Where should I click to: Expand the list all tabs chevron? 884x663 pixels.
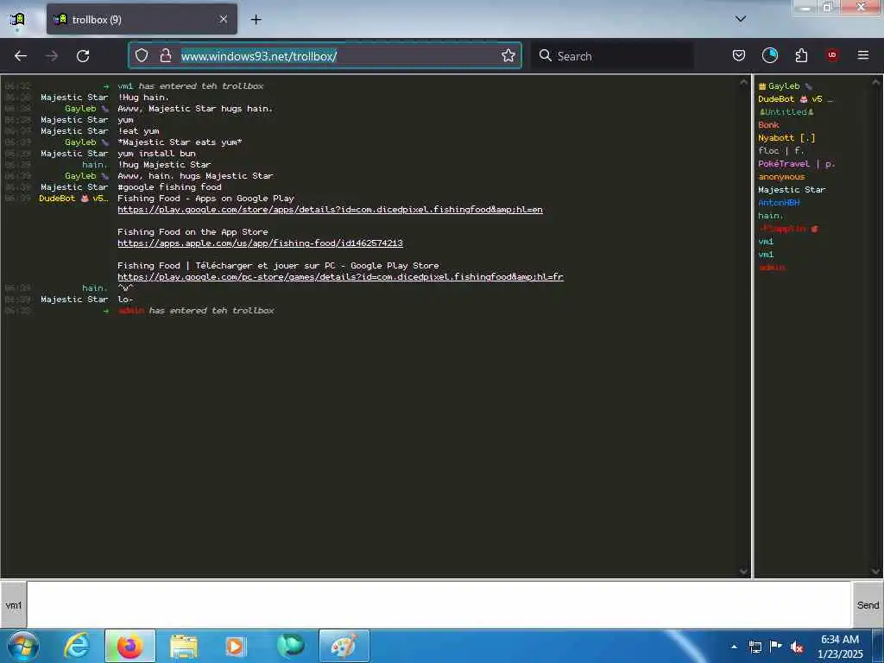740,19
